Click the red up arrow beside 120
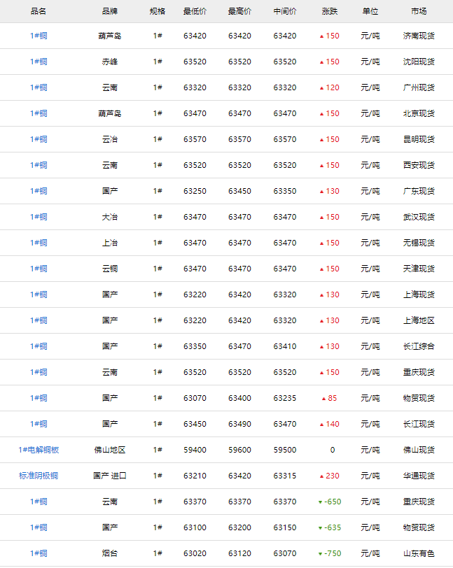This screenshot has width=453, height=568. pos(321,88)
